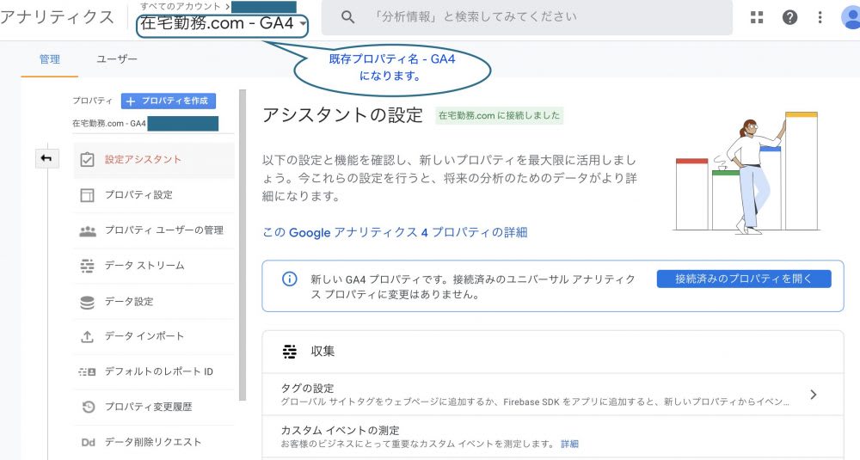
Task: Open the Google apps grid icon
Action: point(757,17)
